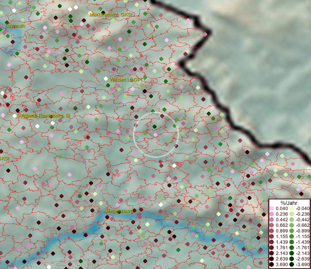Click the Weiden i.d.OPf. label

pyautogui.click(x=126, y=79)
